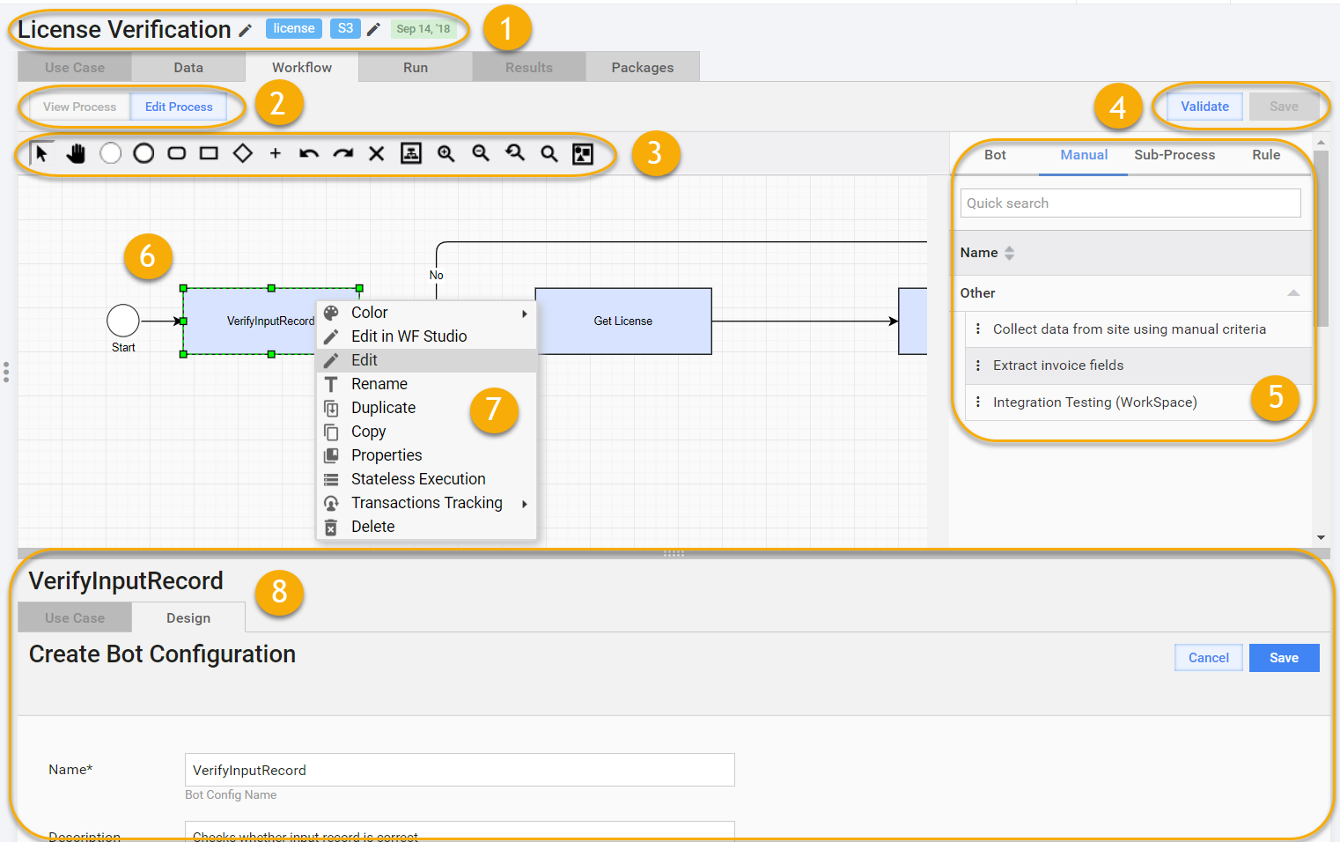This screenshot has width=1340, height=842.
Task: Undo the last workflow change
Action: pyautogui.click(x=309, y=153)
